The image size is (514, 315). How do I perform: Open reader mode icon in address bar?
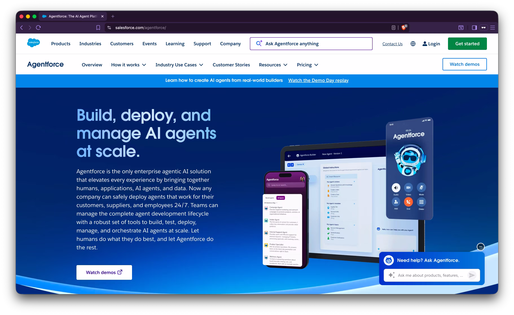click(393, 28)
